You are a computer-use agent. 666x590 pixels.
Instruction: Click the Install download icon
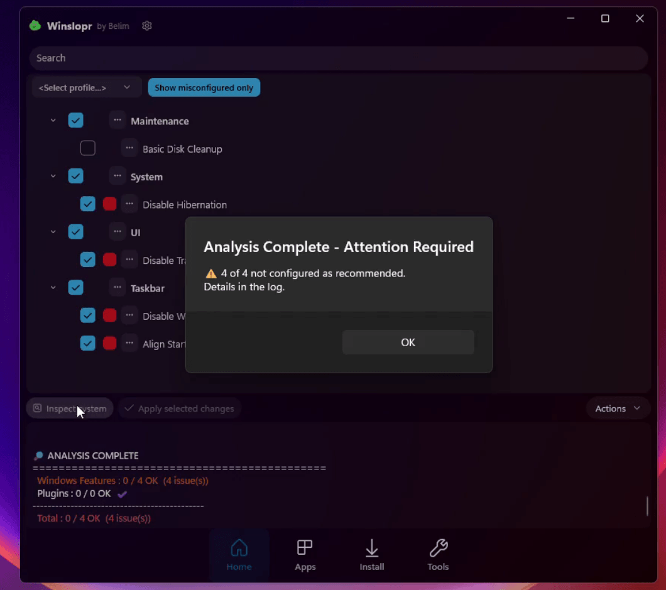371,549
